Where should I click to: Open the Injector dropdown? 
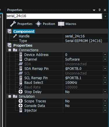[105, 110]
